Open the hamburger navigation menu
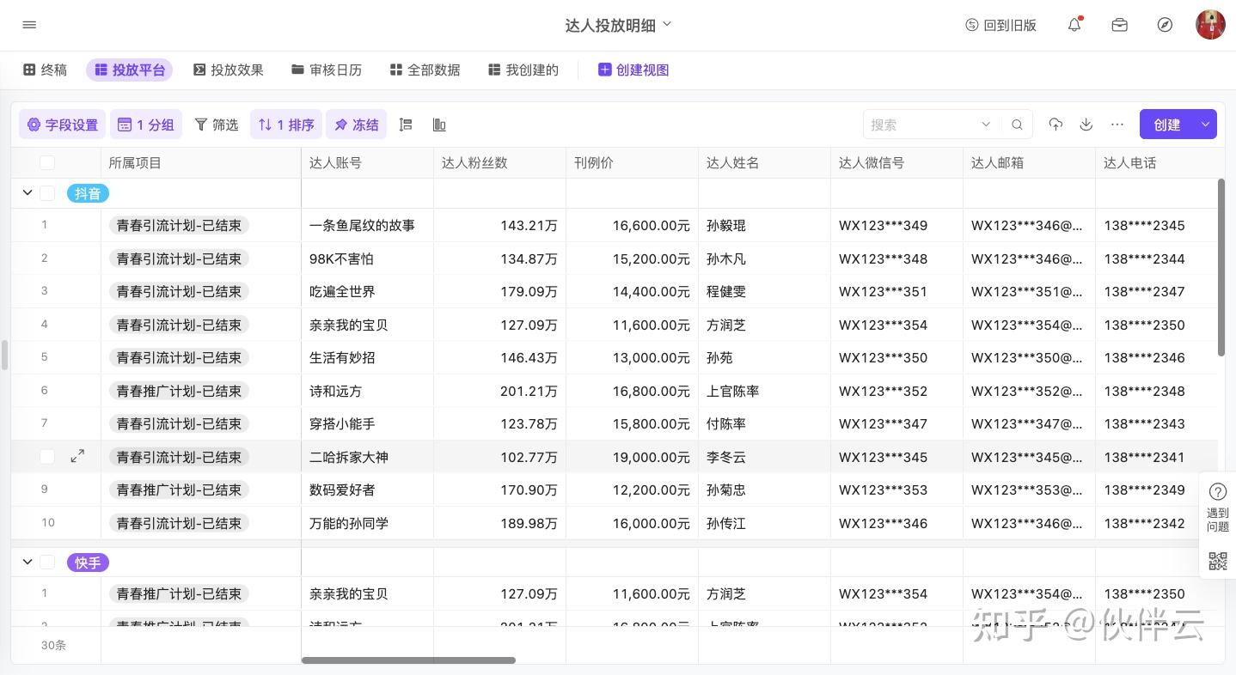This screenshot has width=1236, height=675. [x=29, y=25]
